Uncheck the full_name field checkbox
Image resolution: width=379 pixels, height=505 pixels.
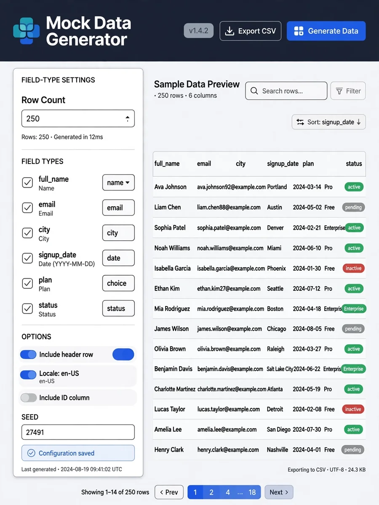[27, 183]
